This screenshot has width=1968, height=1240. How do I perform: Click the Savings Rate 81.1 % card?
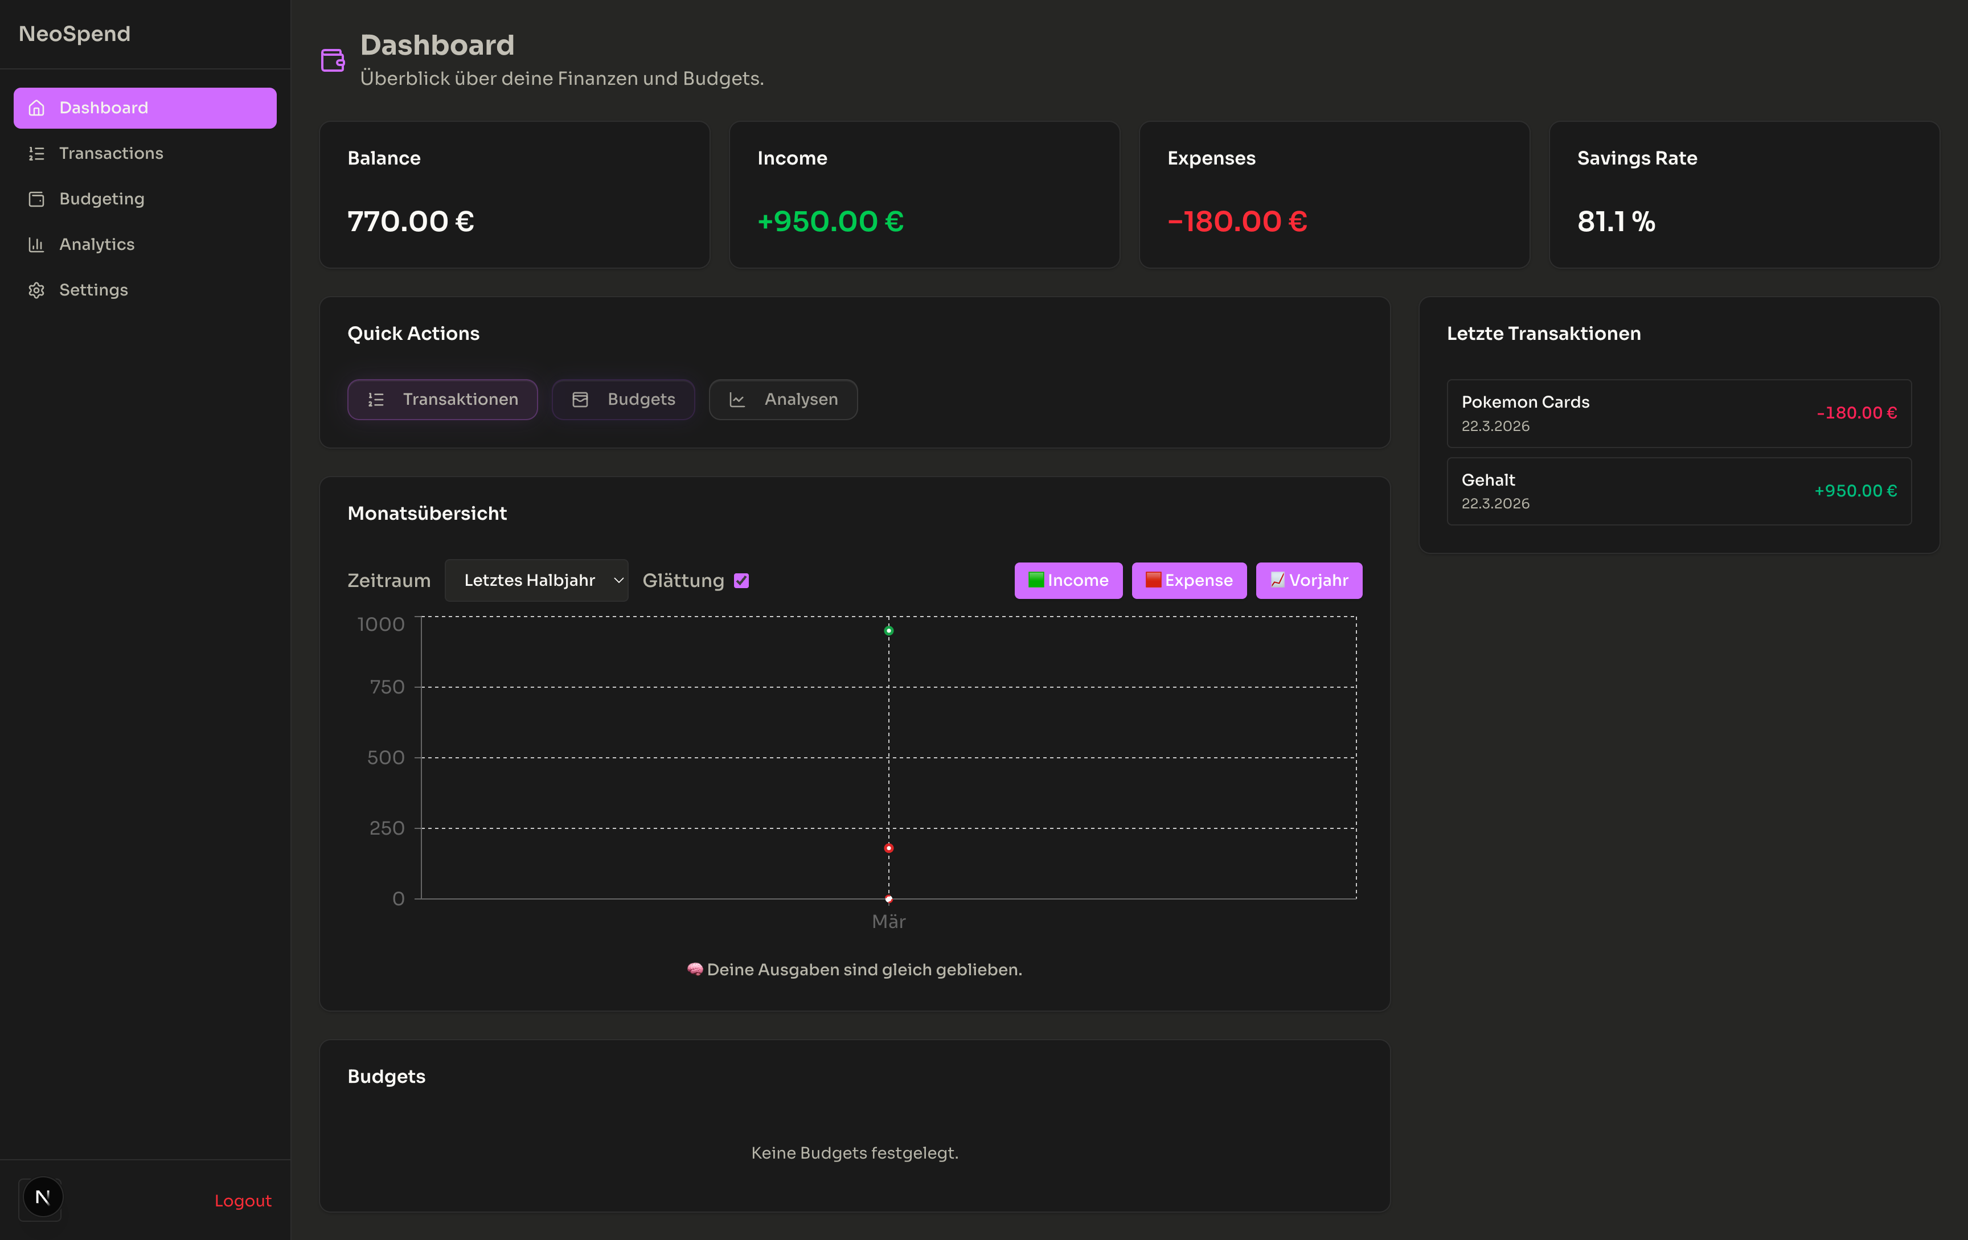(1744, 194)
